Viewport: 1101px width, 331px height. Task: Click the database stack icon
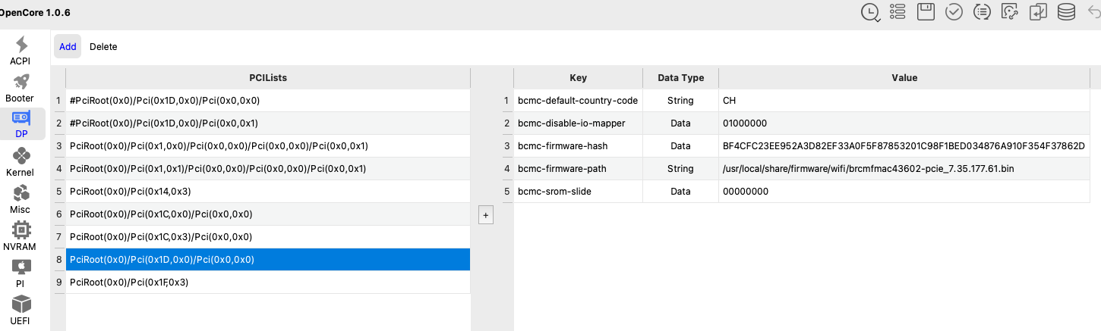pyautogui.click(x=1066, y=11)
